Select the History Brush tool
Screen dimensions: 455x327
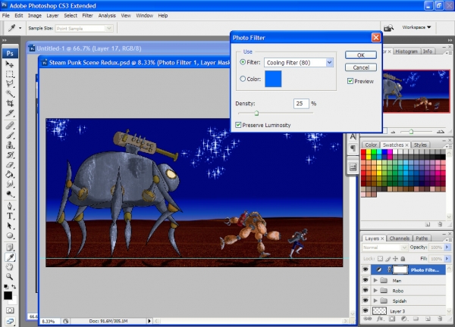(x=10, y=155)
